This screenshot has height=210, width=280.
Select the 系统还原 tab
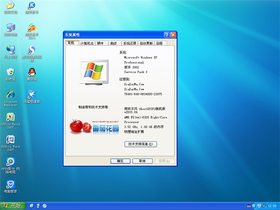coord(129,43)
